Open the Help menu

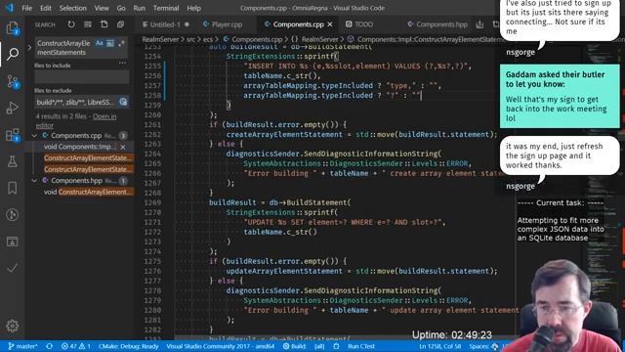pyautogui.click(x=193, y=8)
